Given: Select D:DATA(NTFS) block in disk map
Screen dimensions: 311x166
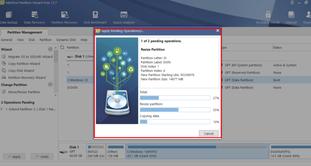Looking at the screenshot, I should (290, 151).
